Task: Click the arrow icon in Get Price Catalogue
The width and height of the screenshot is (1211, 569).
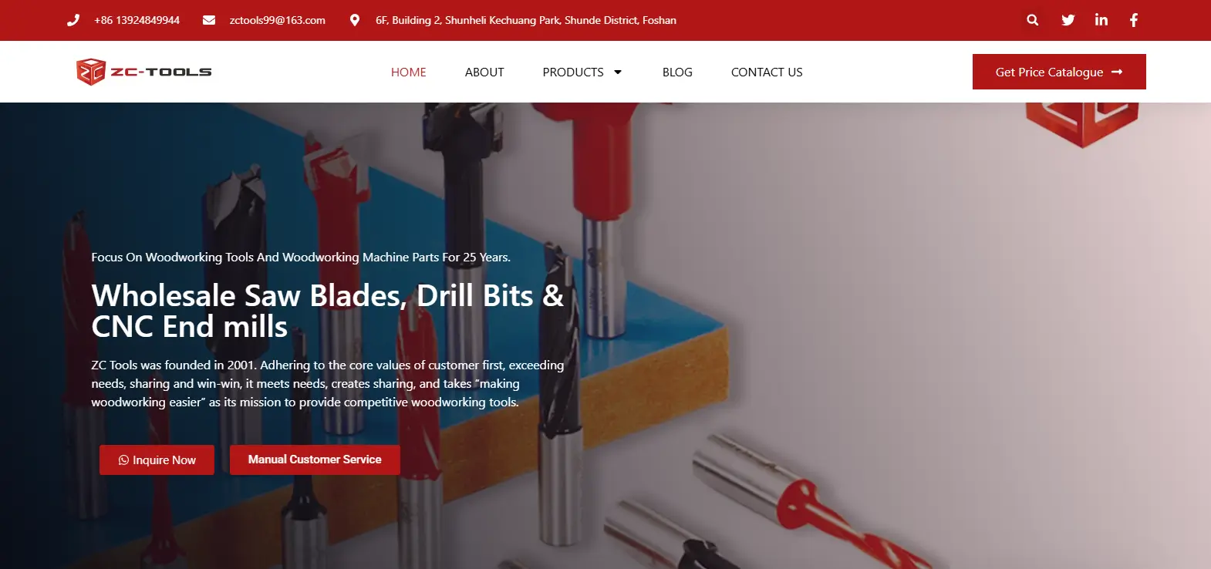Action: click(x=1117, y=72)
